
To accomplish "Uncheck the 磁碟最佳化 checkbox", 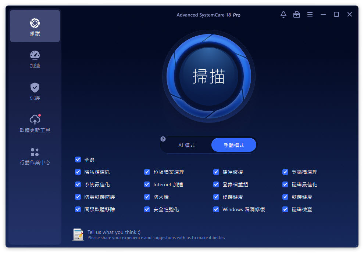I will 285,184.
